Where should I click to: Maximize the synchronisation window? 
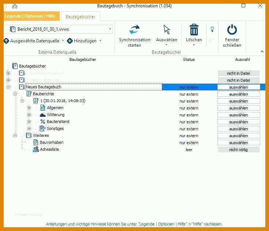point(243,5)
